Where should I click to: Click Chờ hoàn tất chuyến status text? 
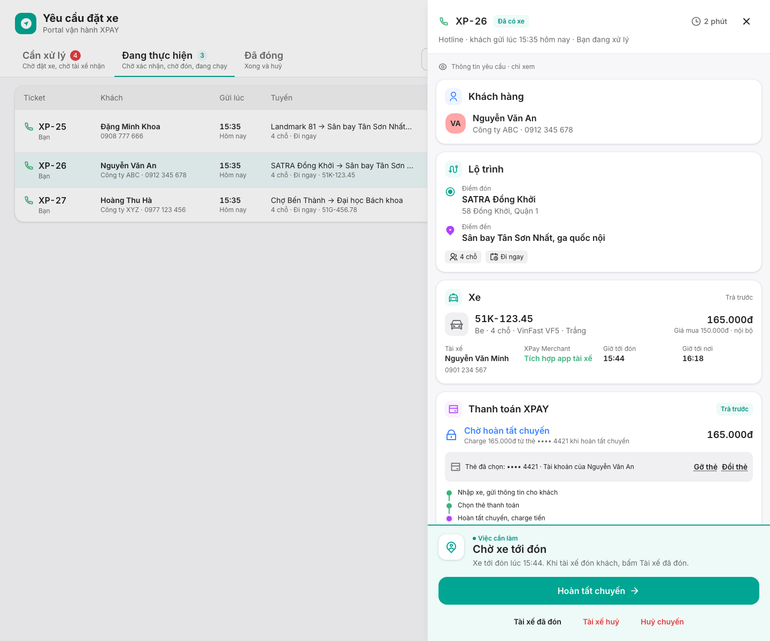507,431
